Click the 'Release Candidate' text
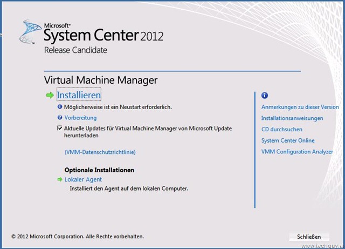Image resolution: width=345 pixels, height=249 pixels. pos(75,50)
